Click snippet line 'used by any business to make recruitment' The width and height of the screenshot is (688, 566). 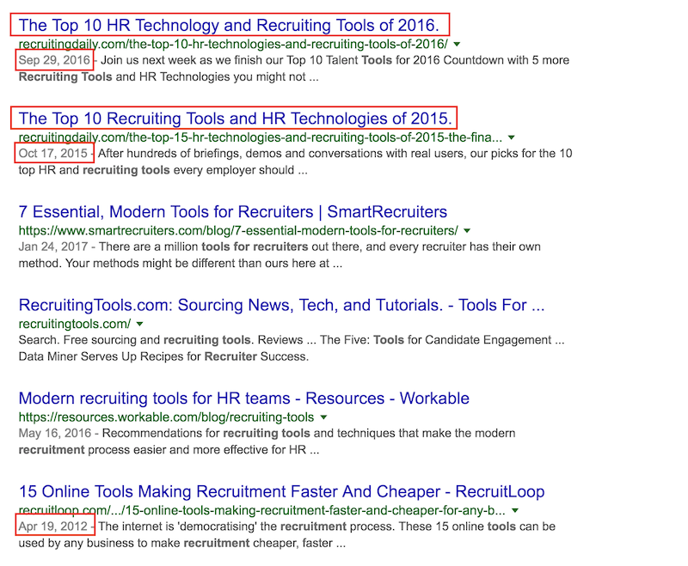pyautogui.click(x=134, y=543)
